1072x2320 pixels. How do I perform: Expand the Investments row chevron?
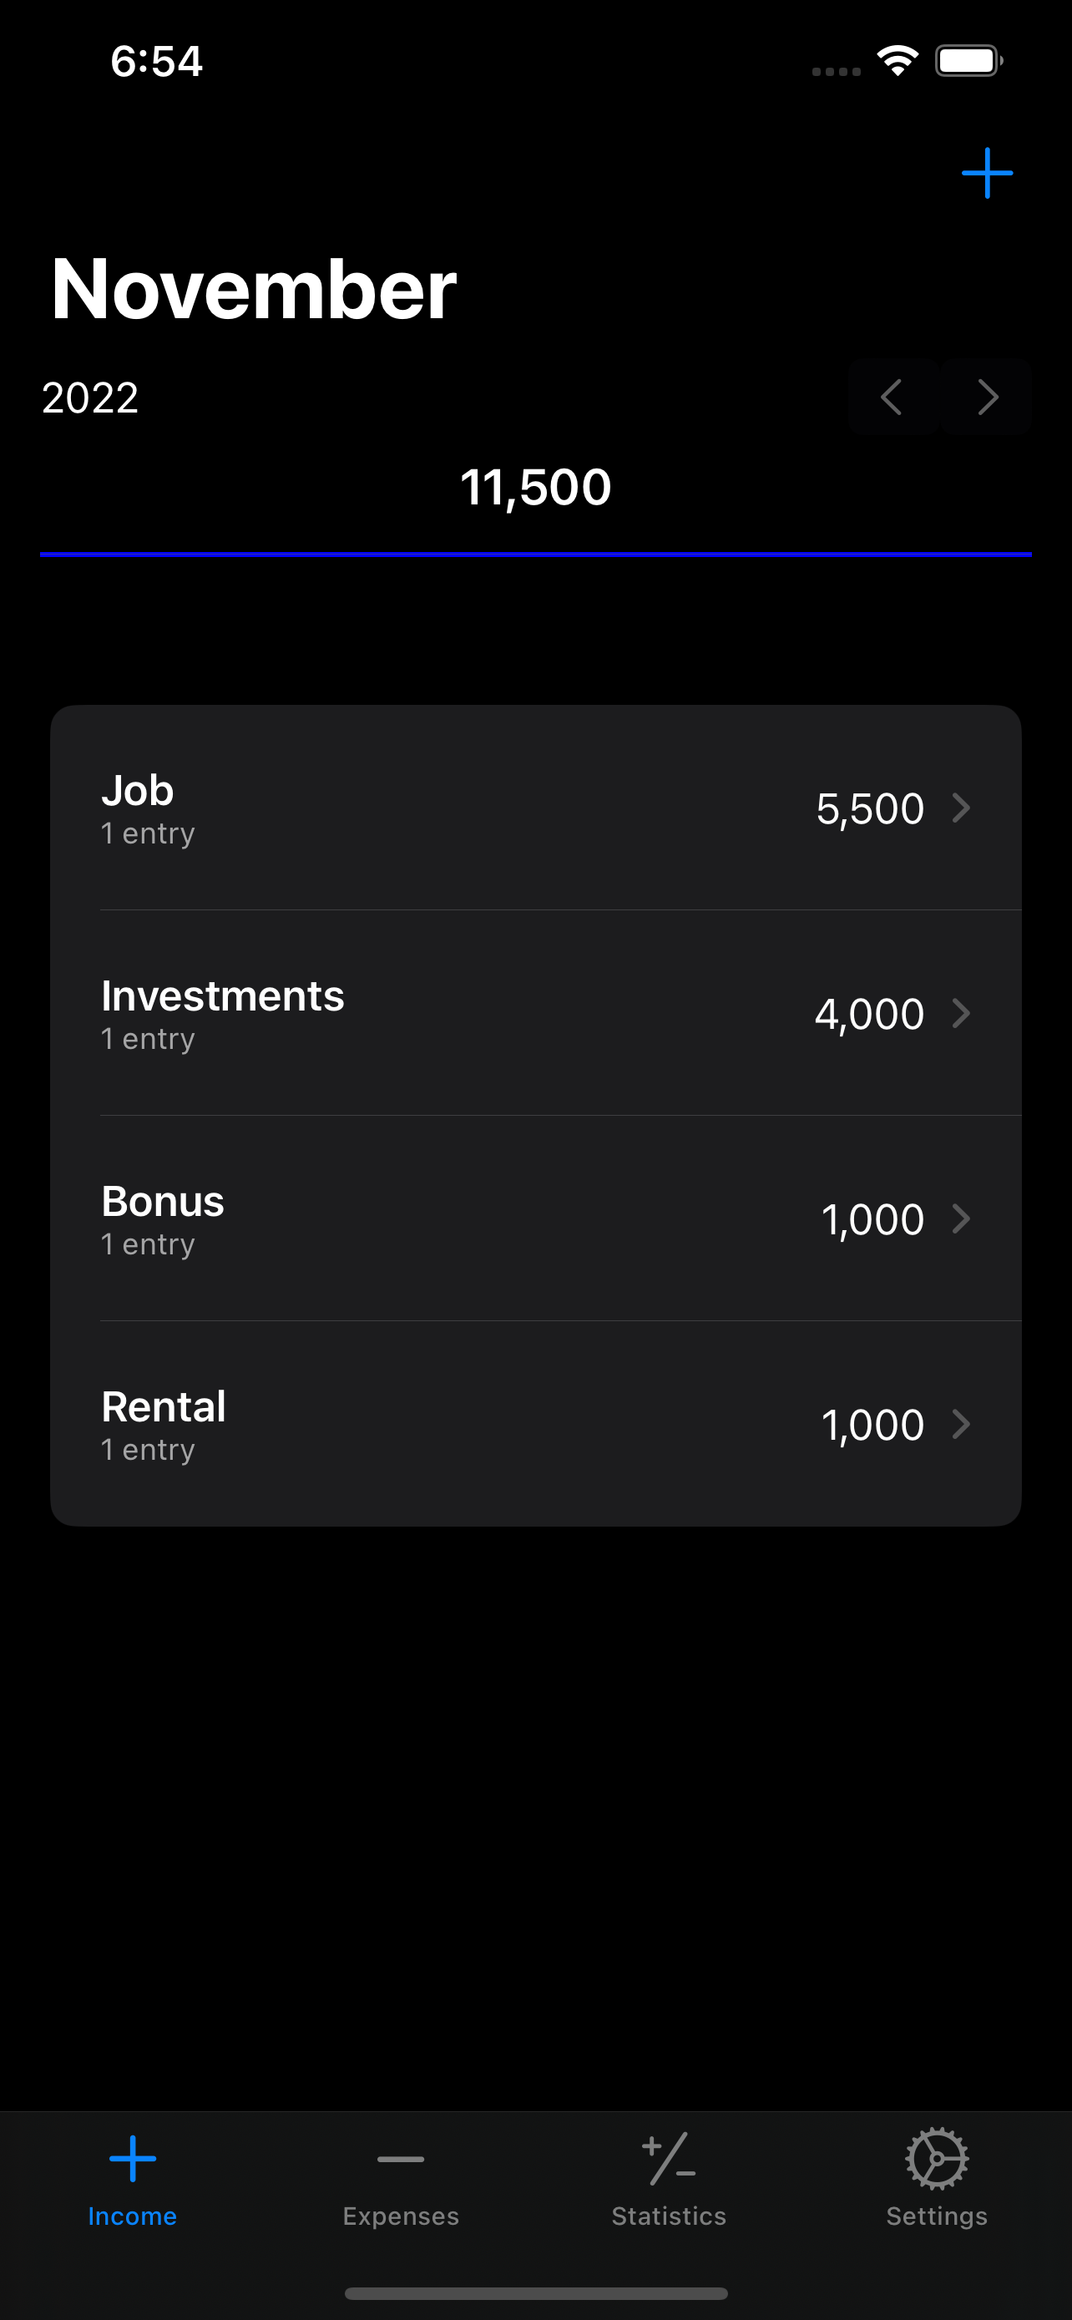[961, 1013]
